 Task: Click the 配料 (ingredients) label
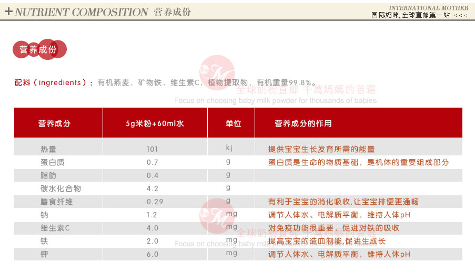point(54,83)
